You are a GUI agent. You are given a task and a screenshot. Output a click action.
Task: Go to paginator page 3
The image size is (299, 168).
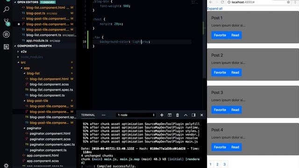(x=224, y=164)
